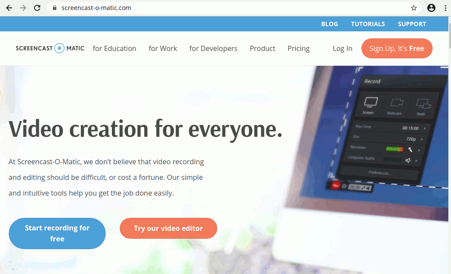
Task: Click the browser back arrow
Action: tap(9, 8)
